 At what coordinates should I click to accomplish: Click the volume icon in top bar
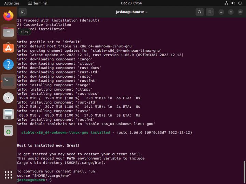click(233, 3)
